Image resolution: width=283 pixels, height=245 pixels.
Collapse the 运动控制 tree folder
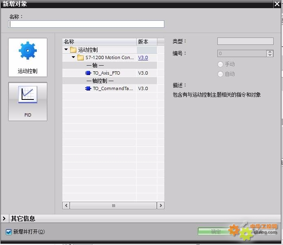[x=66, y=49]
